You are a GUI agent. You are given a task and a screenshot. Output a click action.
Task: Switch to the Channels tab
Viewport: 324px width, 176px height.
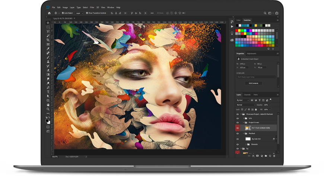pyautogui.click(x=247, y=95)
